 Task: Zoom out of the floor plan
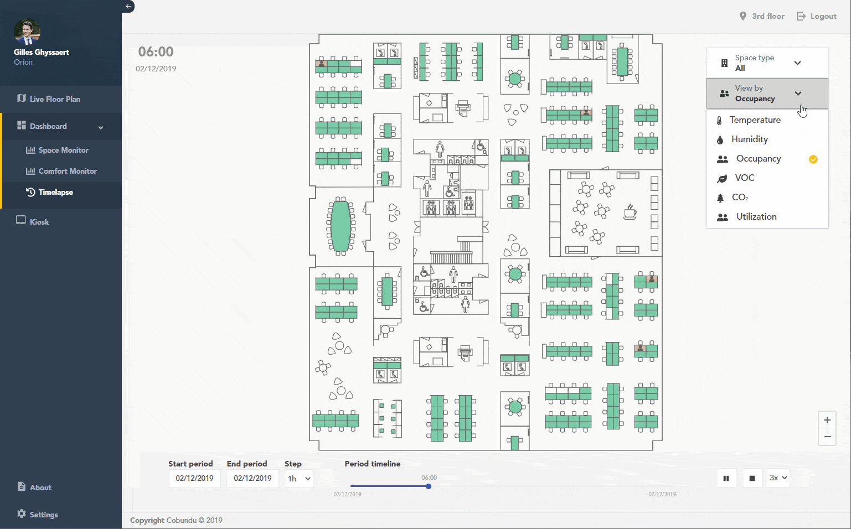point(827,437)
